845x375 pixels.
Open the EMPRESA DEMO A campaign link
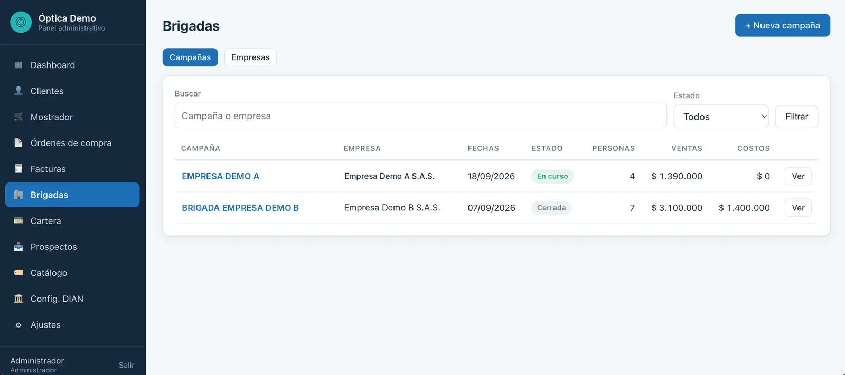point(221,176)
